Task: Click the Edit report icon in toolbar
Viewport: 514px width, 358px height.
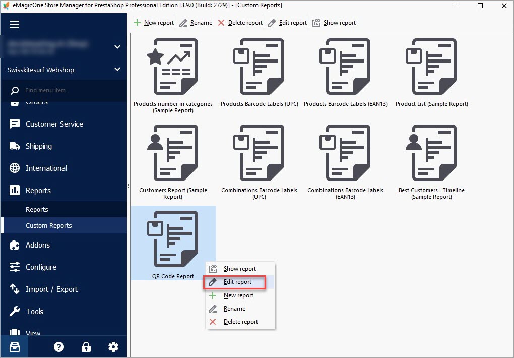Action: click(272, 23)
